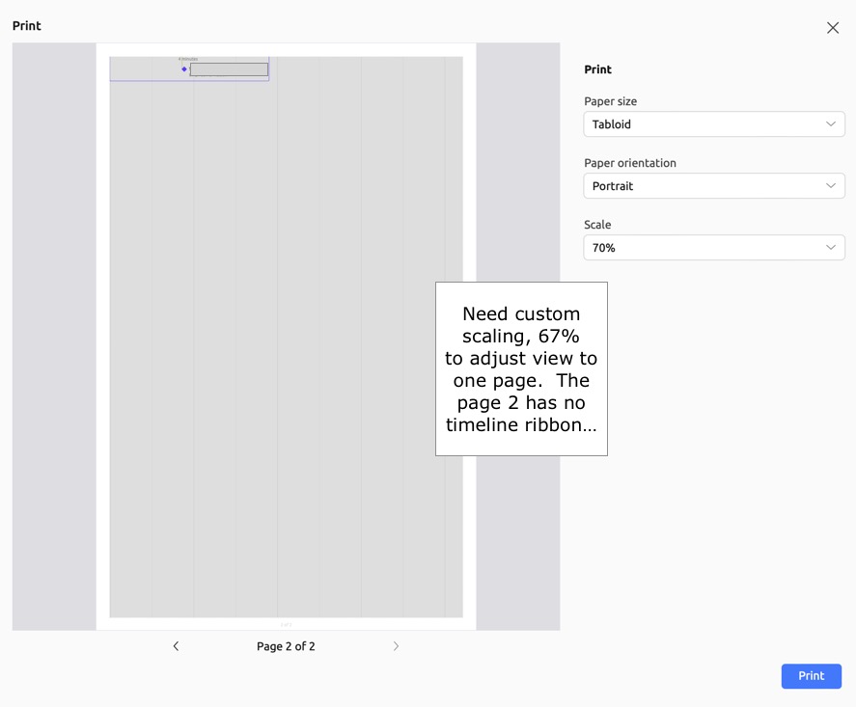Click the gray task bar in preview

(229, 69)
